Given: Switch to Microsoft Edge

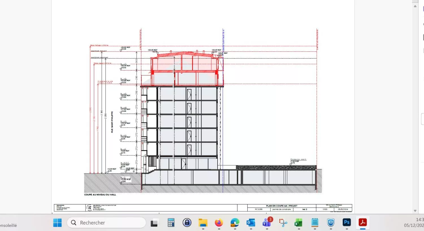Looking at the screenshot, I should 235,223.
